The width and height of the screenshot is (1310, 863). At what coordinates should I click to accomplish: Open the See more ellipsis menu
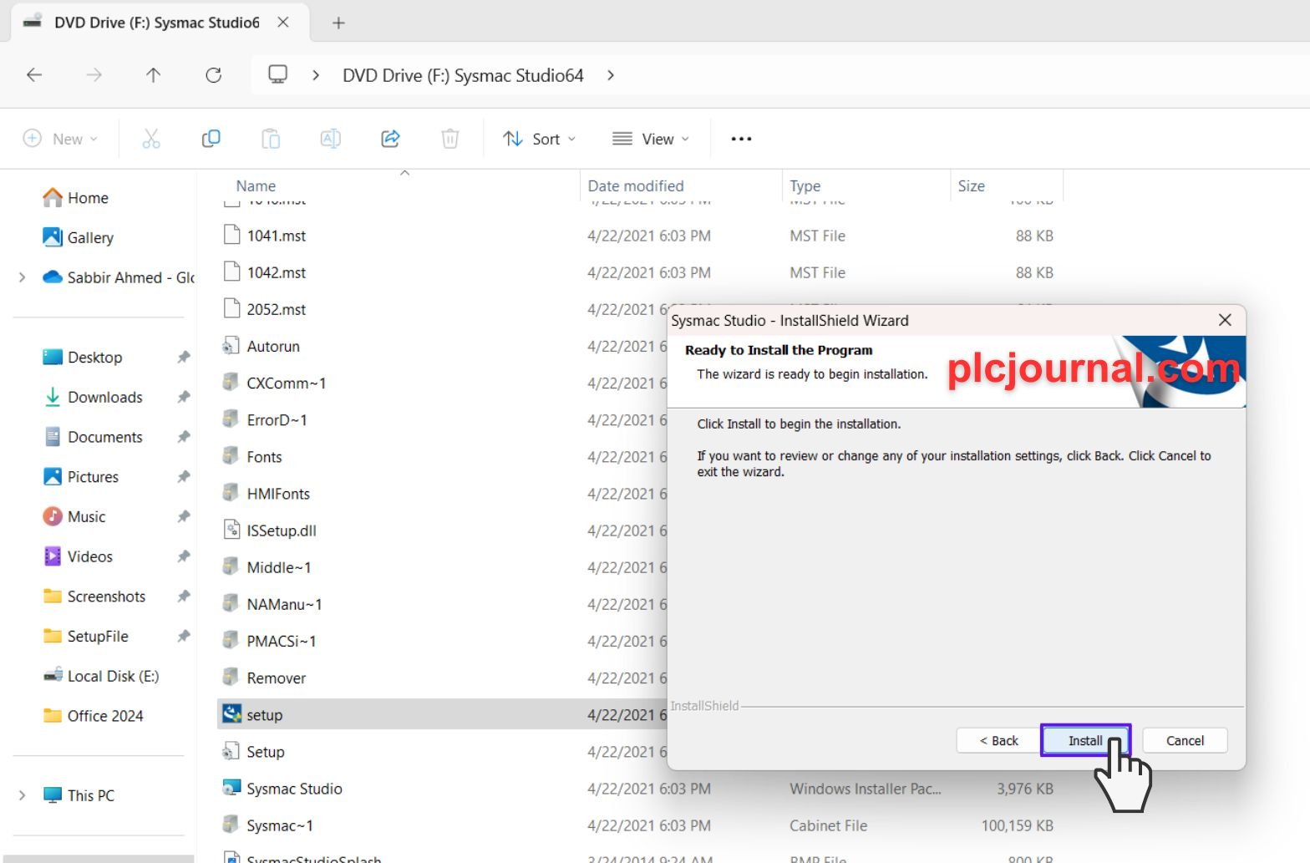[x=741, y=139]
